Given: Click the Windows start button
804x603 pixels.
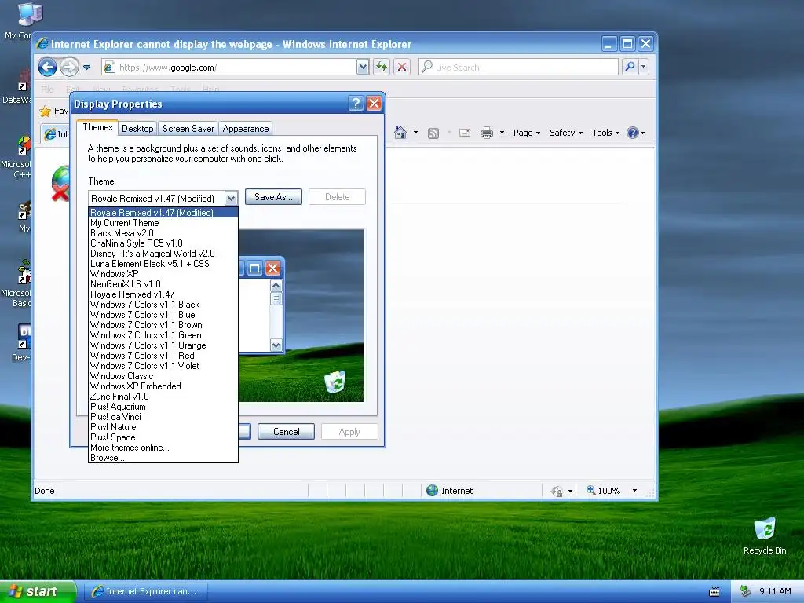Looking at the screenshot, I should pyautogui.click(x=38, y=591).
